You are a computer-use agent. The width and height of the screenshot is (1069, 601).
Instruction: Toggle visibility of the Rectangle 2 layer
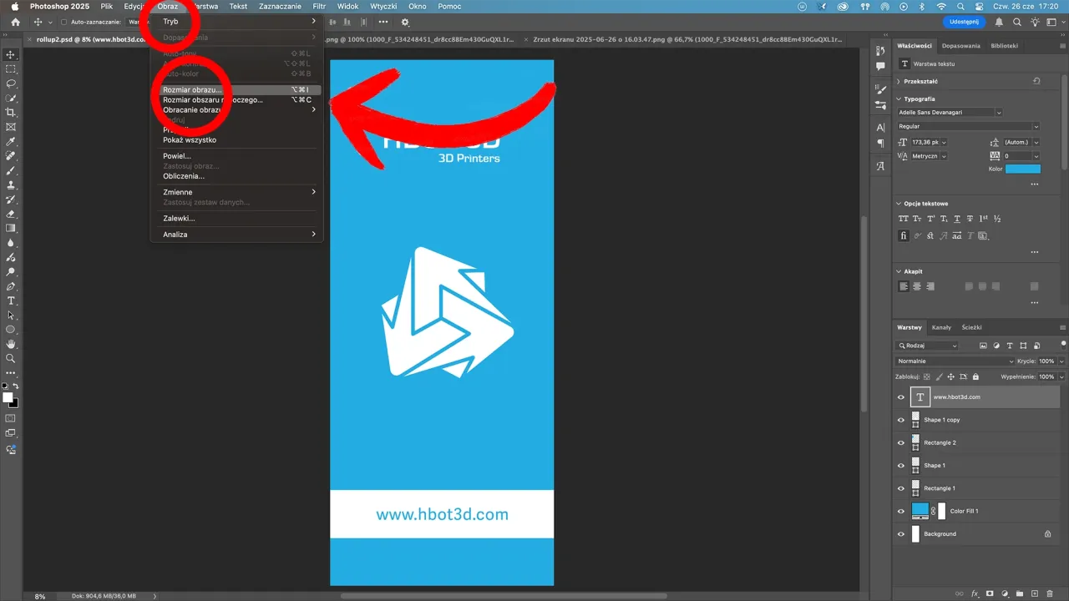click(900, 442)
